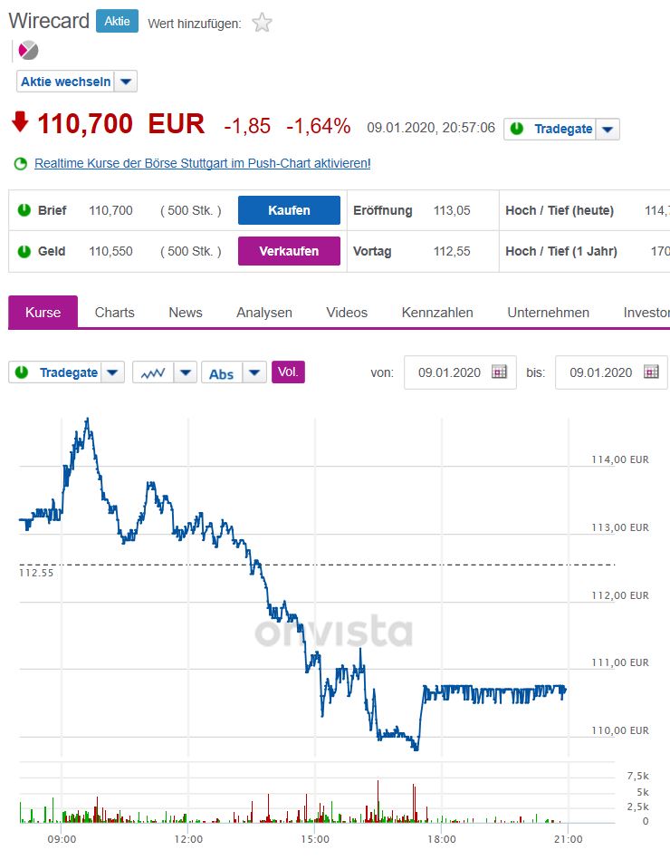This screenshot has width=670, height=860.
Task: Open the calendar picker next to the bis field
Action: (653, 372)
